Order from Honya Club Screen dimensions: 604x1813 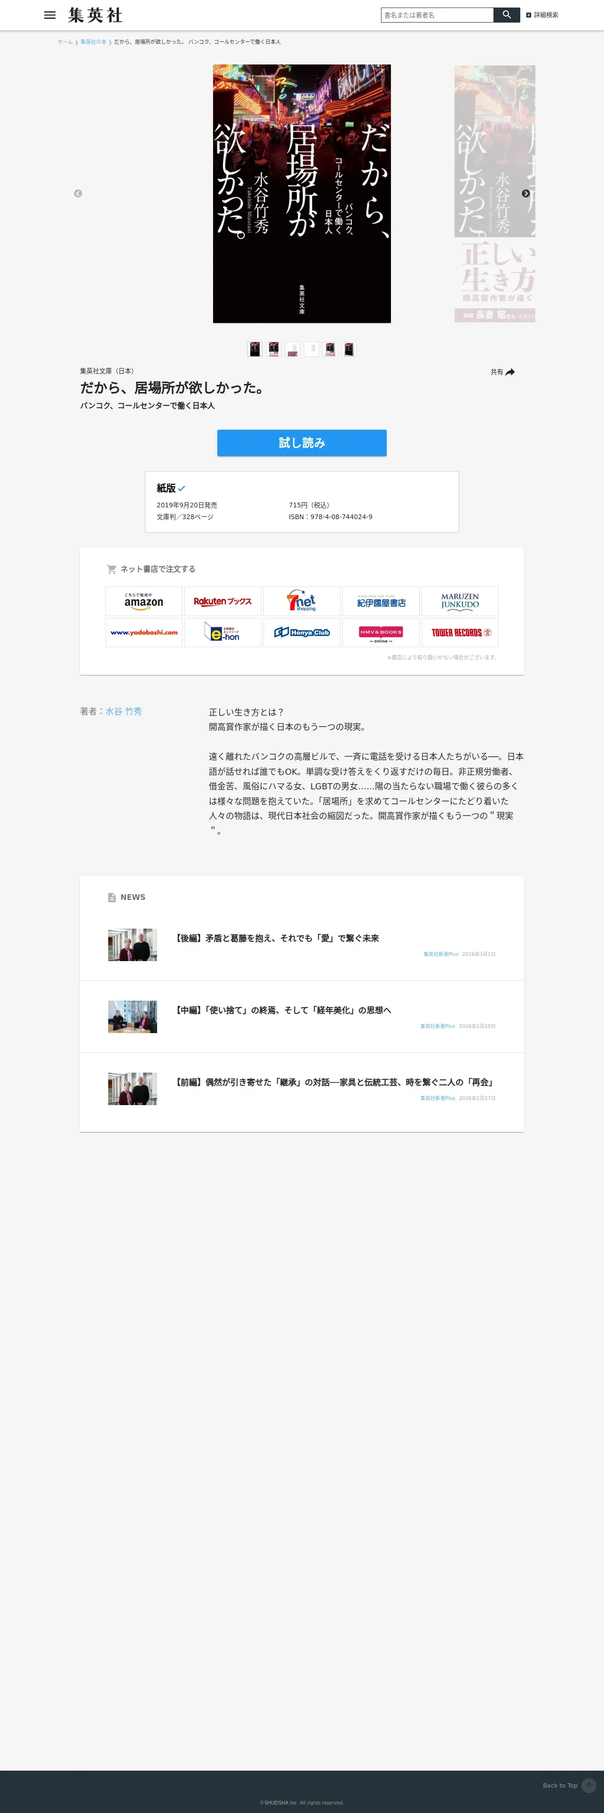click(302, 632)
